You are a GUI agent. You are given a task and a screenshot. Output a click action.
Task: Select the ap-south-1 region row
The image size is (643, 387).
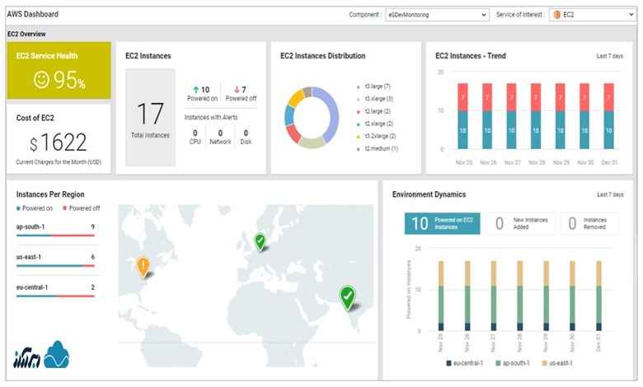tap(55, 231)
